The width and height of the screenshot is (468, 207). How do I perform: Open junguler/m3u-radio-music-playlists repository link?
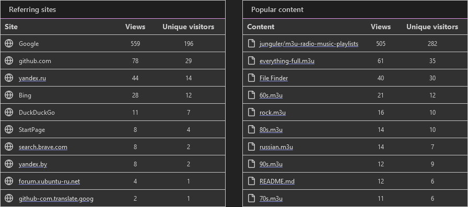(x=309, y=44)
